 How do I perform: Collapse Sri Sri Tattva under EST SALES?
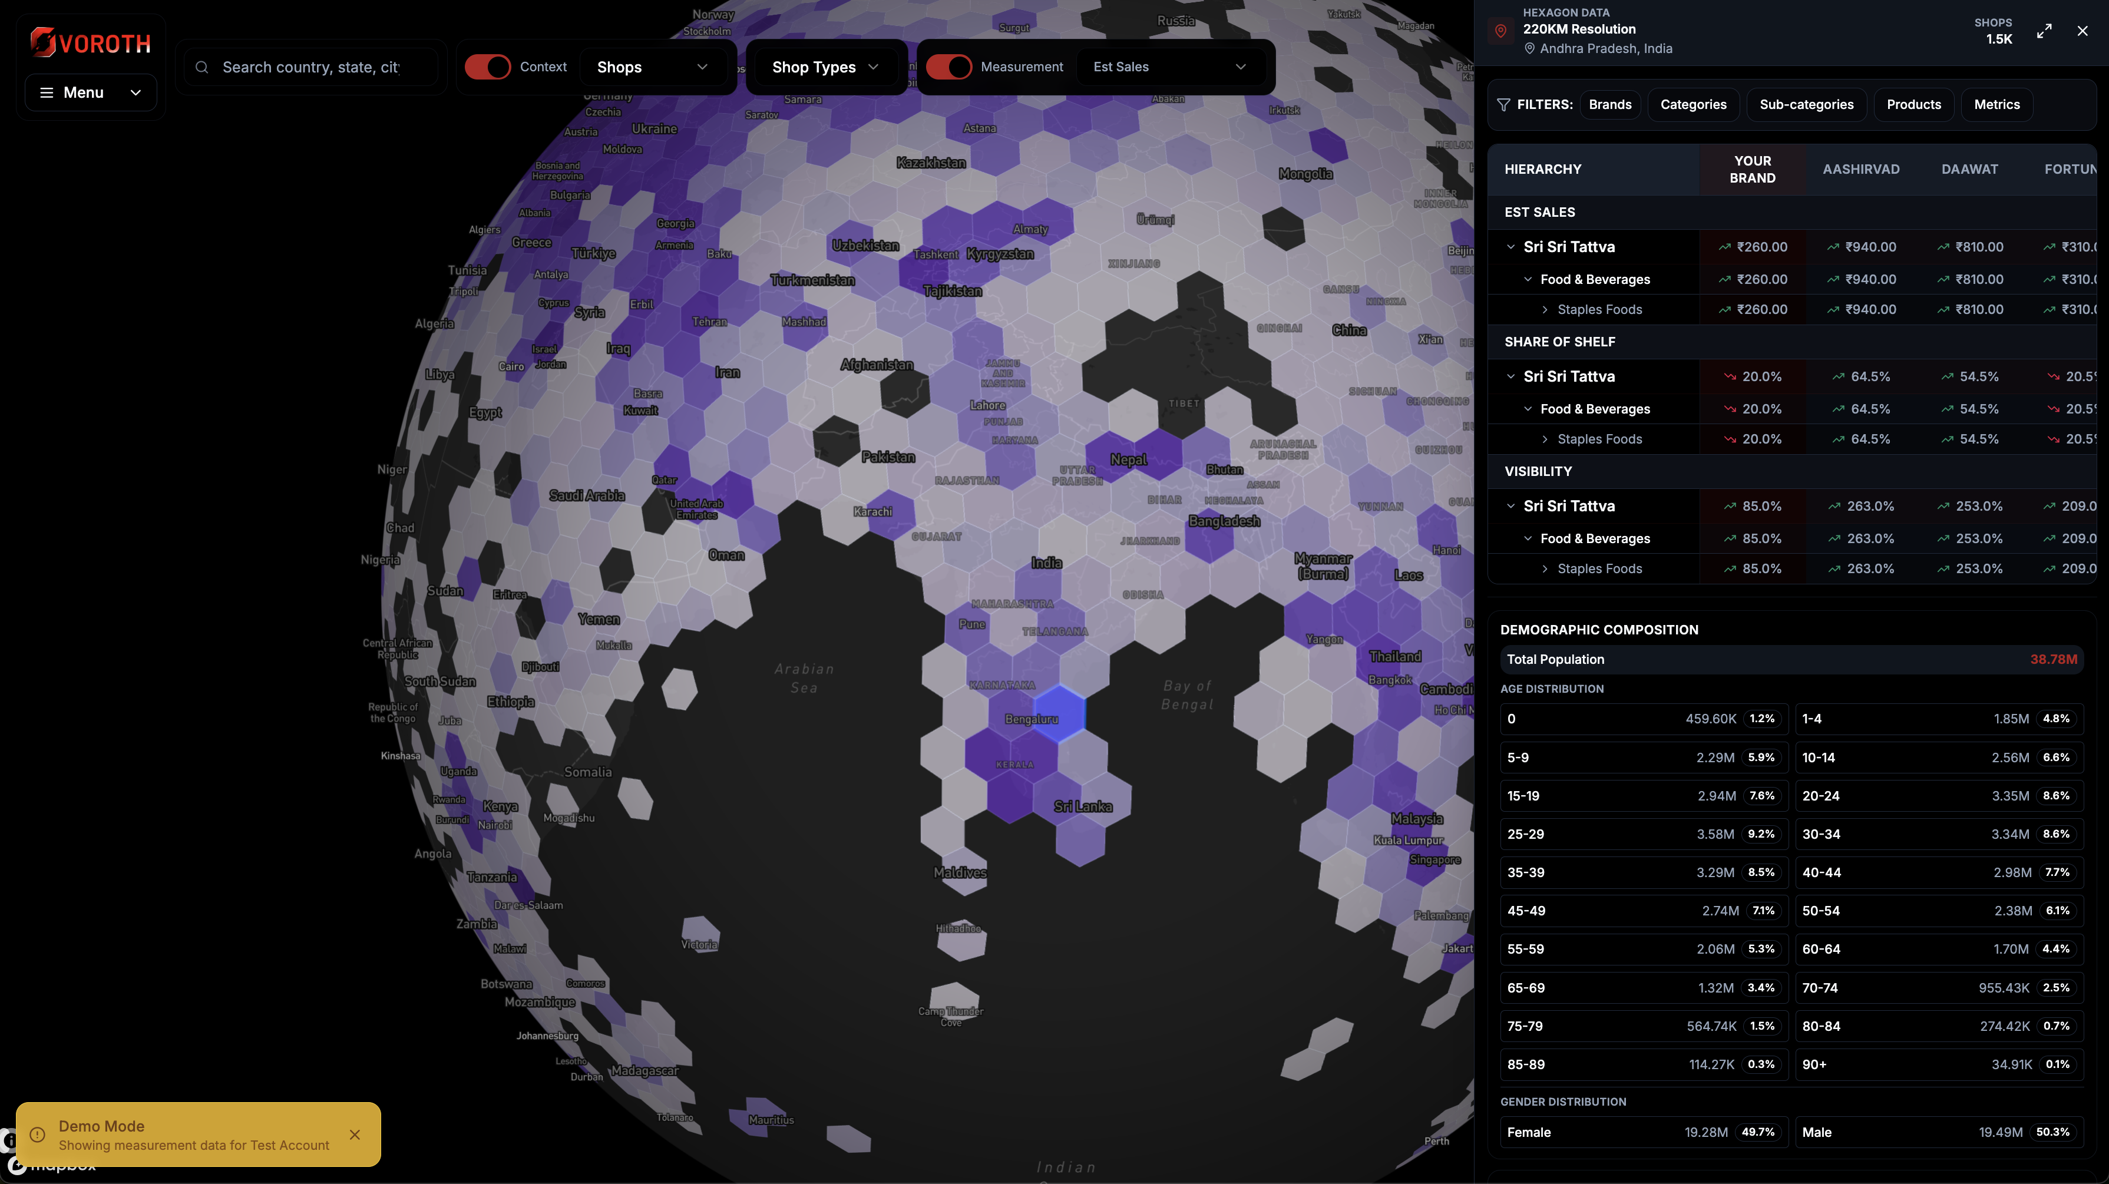point(1511,246)
